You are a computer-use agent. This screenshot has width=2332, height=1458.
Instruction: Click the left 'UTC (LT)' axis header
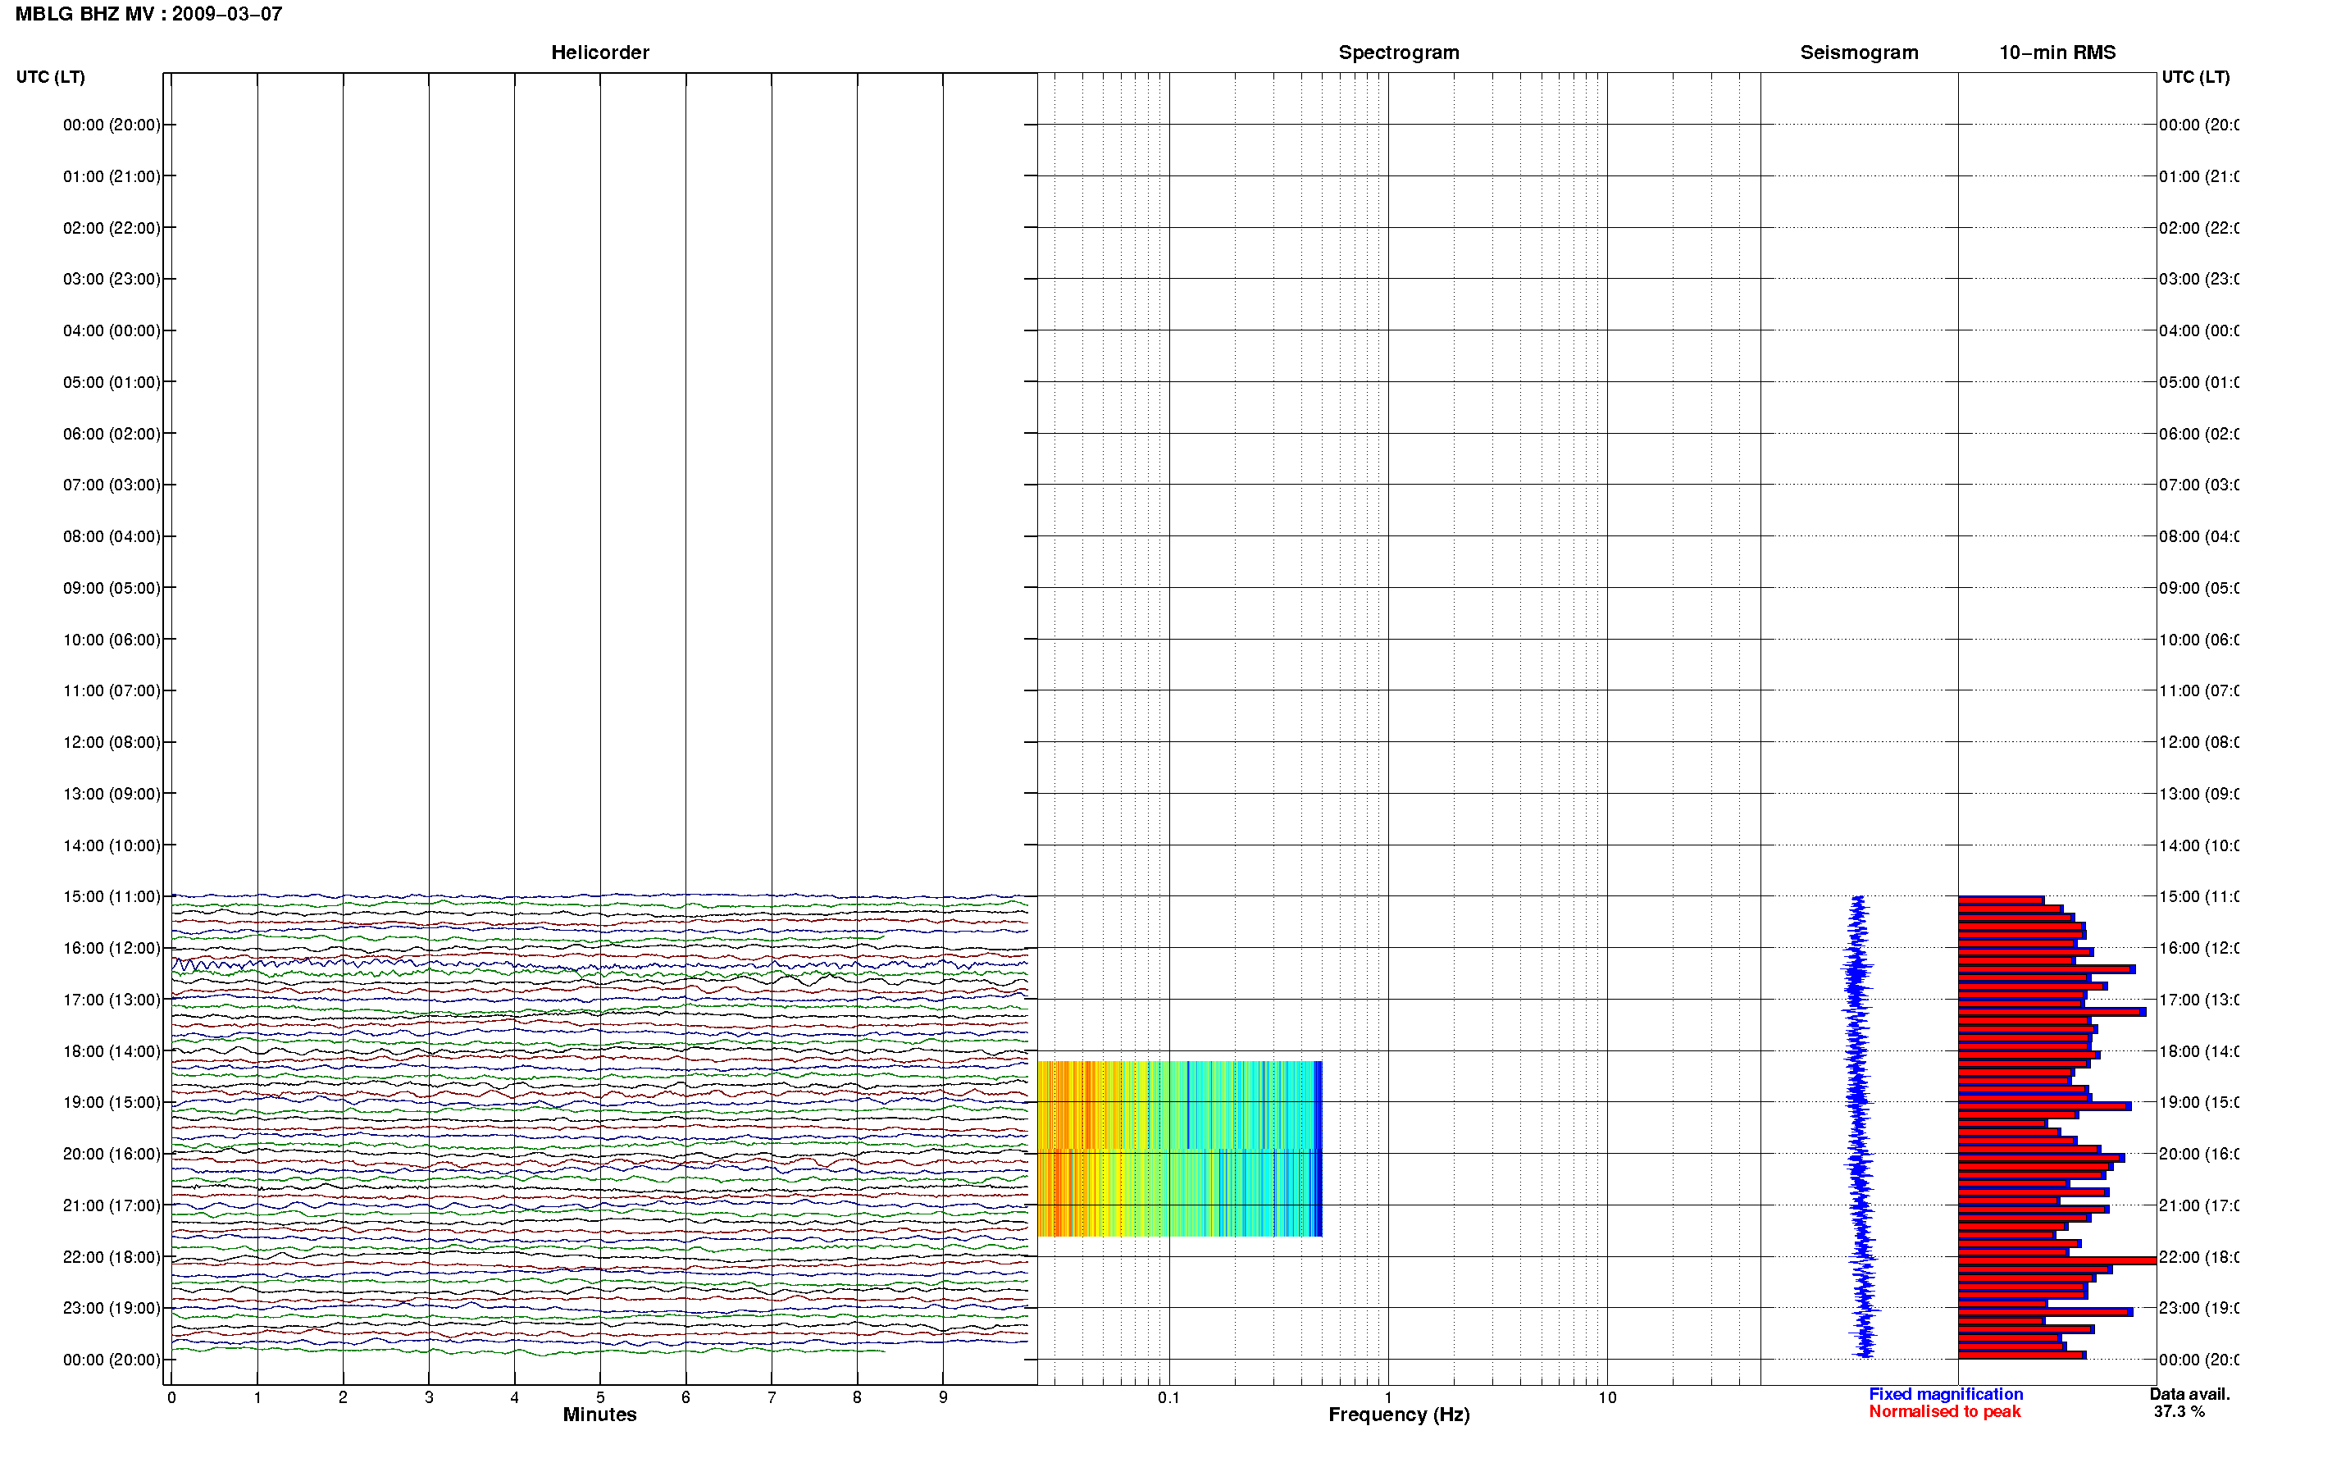tap(50, 76)
